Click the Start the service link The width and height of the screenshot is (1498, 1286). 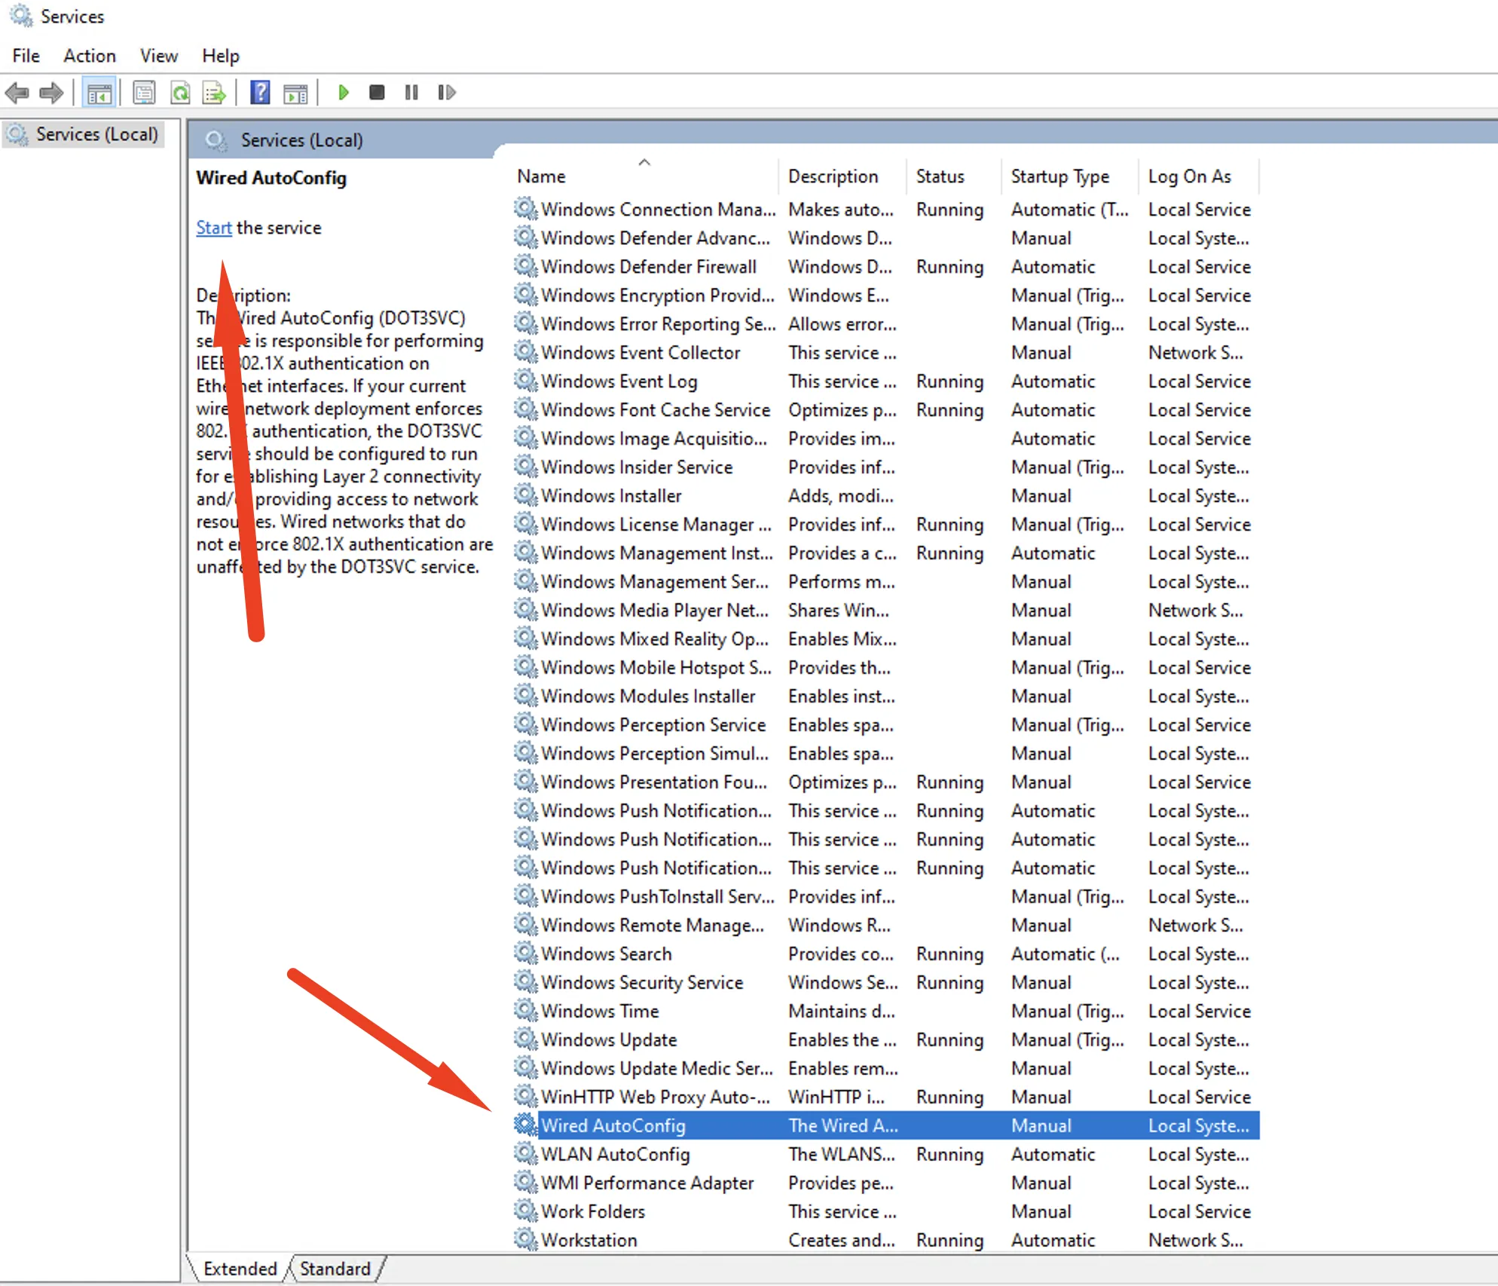[214, 228]
